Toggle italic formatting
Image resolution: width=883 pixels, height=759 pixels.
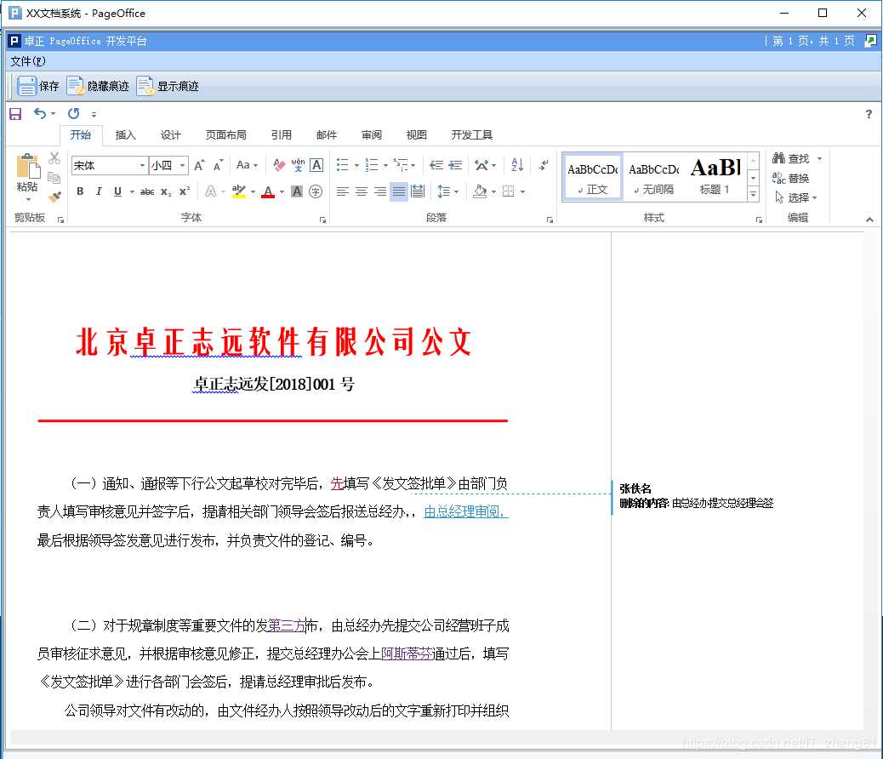[x=99, y=191]
